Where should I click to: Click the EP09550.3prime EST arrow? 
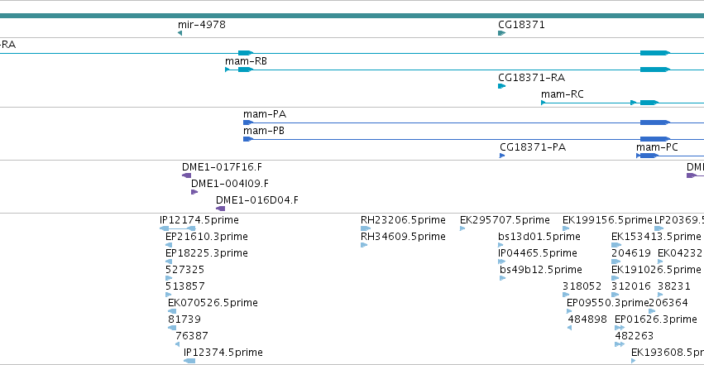[x=569, y=311]
